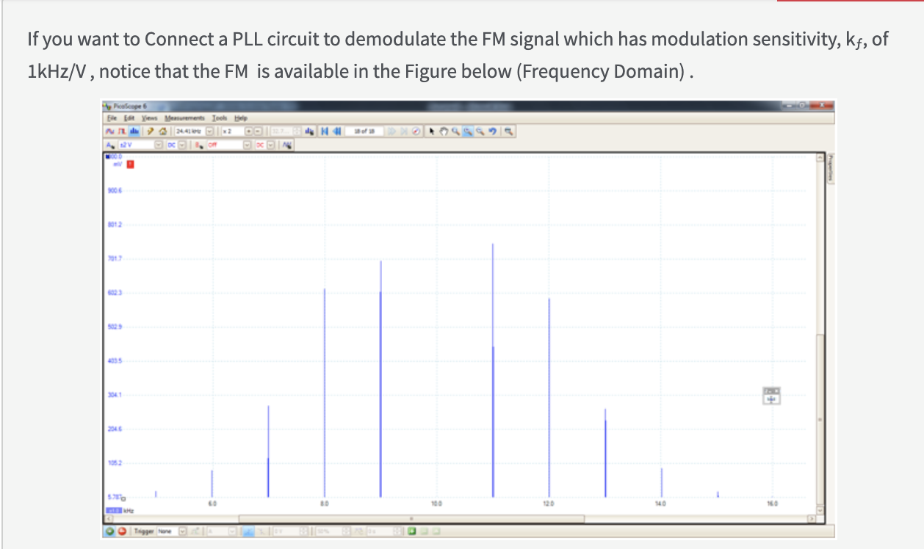The image size is (924, 549).
Task: Open the Trigger mode dropdown showing None
Action: coord(183,531)
